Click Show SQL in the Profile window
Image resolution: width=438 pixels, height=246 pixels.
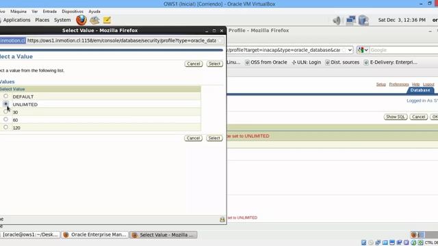396,117
